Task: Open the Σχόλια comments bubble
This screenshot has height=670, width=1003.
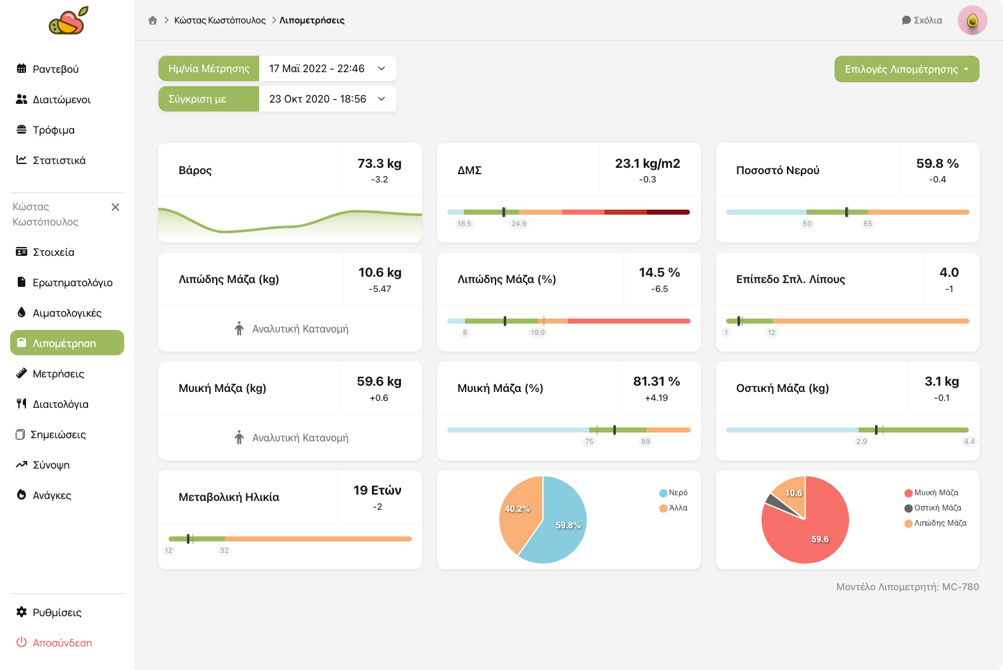Action: [921, 20]
